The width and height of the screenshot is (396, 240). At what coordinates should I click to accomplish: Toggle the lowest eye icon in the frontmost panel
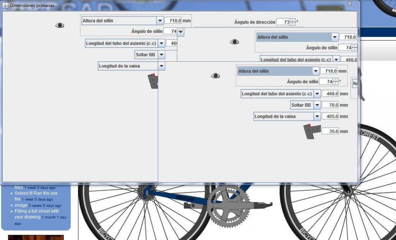pos(215,76)
